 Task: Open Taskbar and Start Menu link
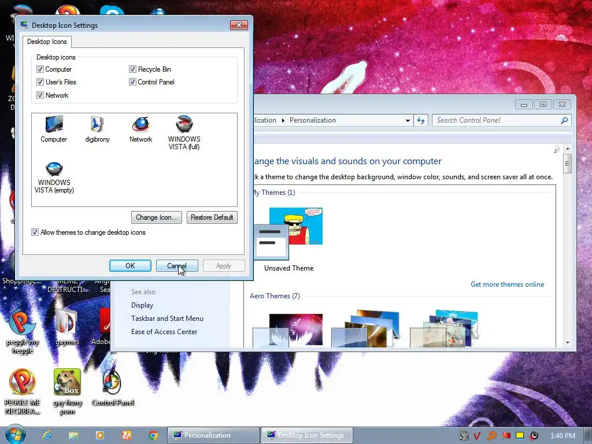pyautogui.click(x=167, y=319)
